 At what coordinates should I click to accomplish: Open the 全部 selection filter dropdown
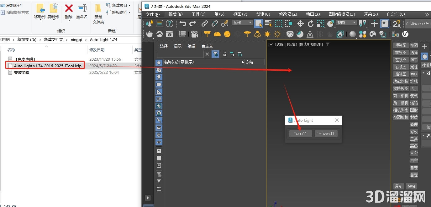click(242, 23)
